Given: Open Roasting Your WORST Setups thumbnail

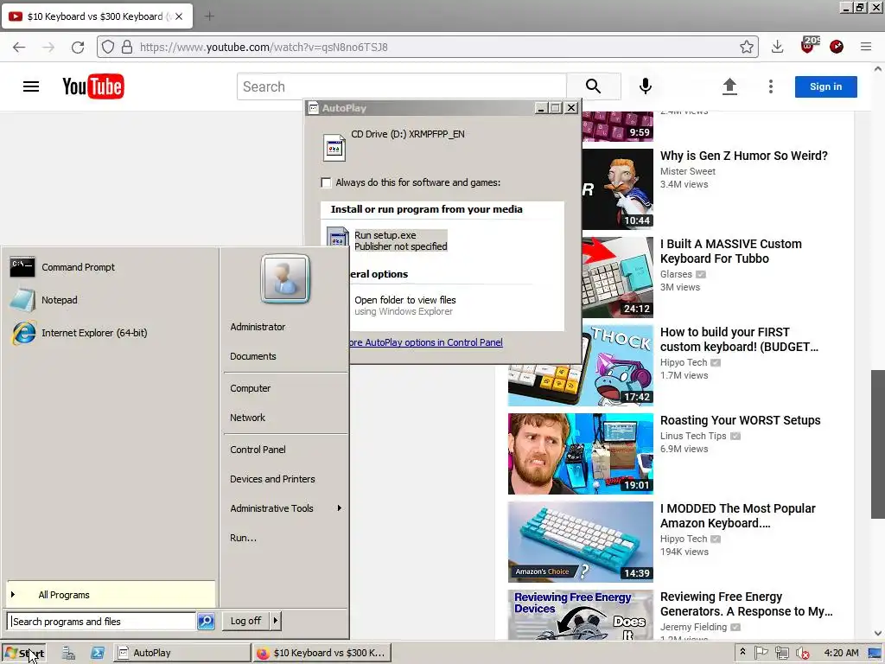Looking at the screenshot, I should coord(580,453).
